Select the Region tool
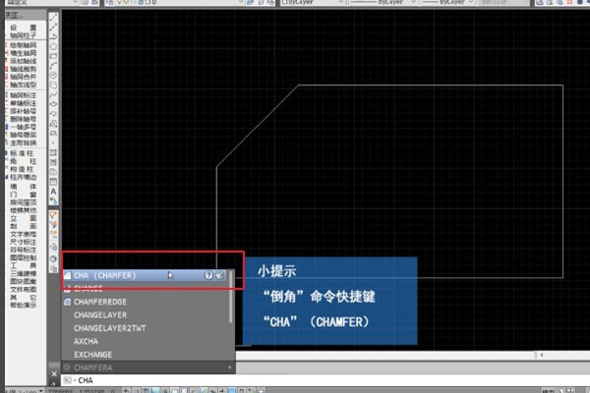This screenshot has height=393, width=590. click(x=53, y=172)
